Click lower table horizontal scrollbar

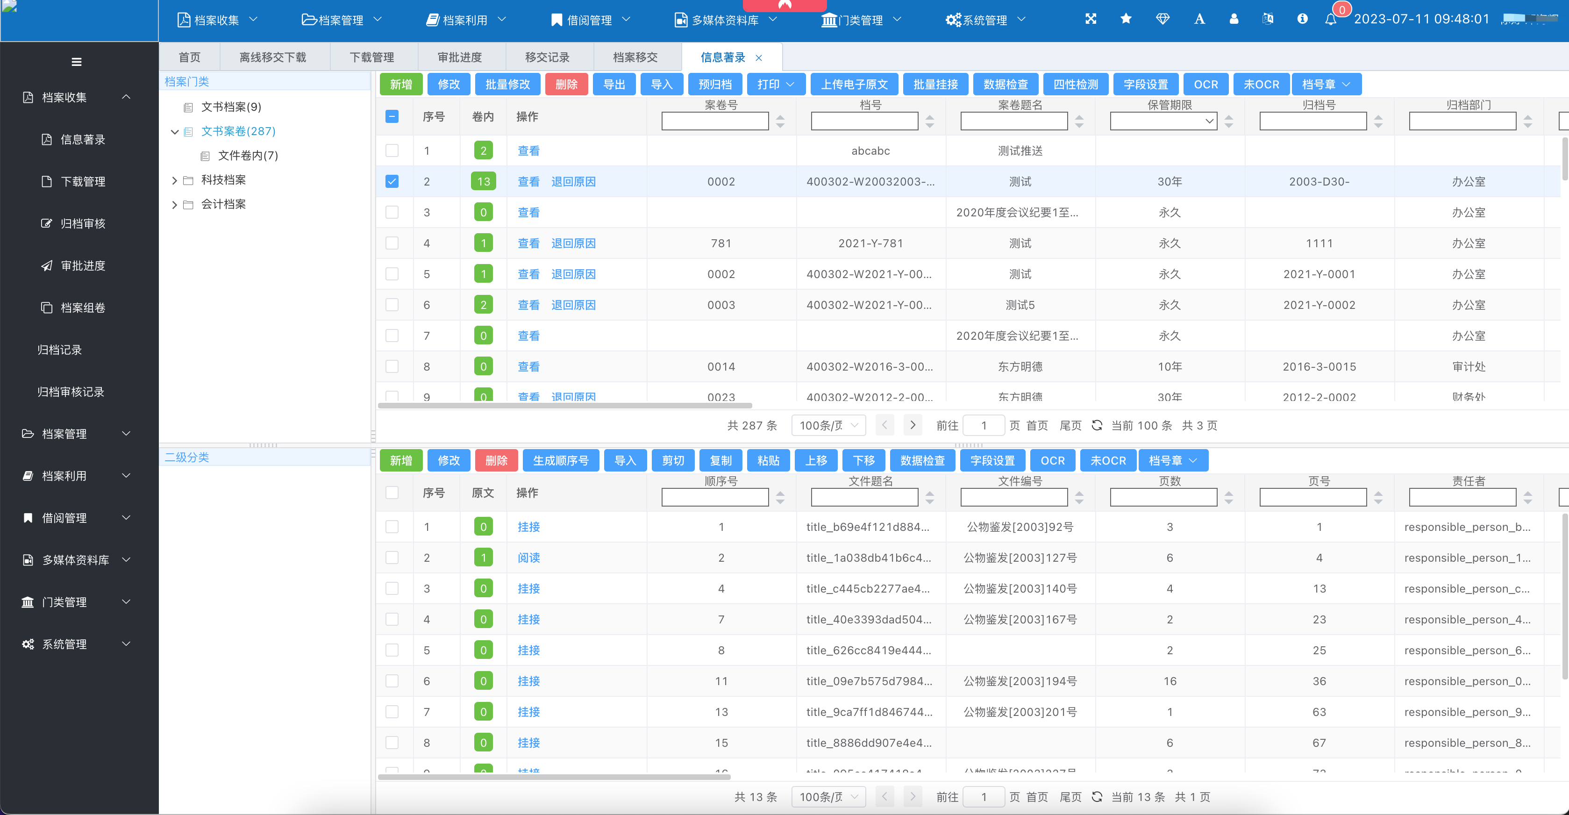click(554, 777)
